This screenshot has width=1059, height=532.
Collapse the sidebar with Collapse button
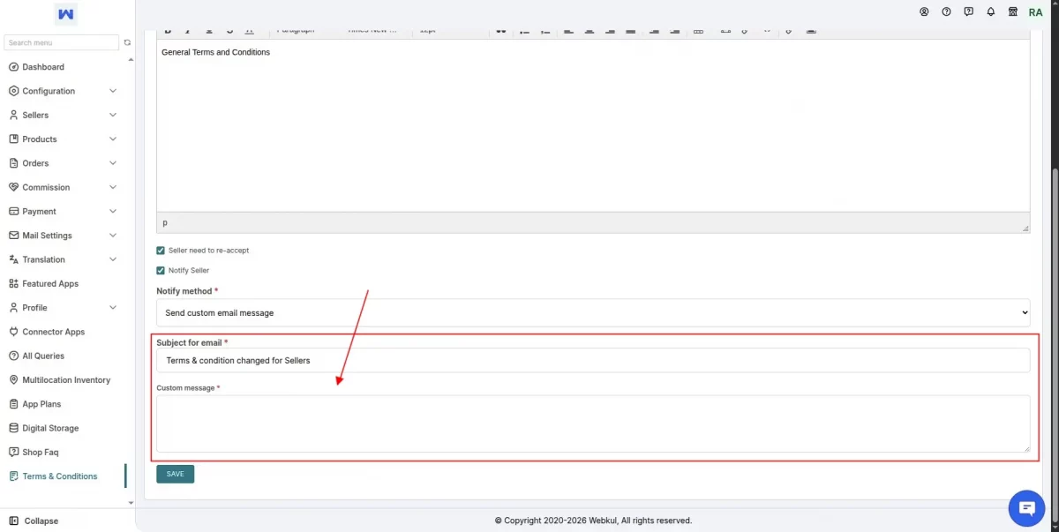34,521
